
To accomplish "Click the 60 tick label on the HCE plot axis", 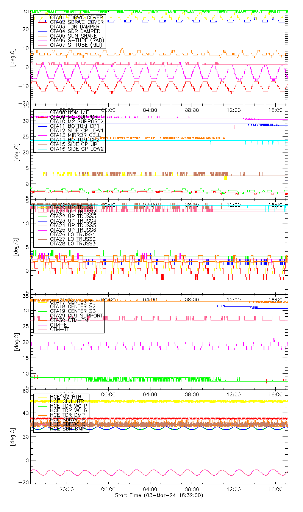I will pos(27,391).
